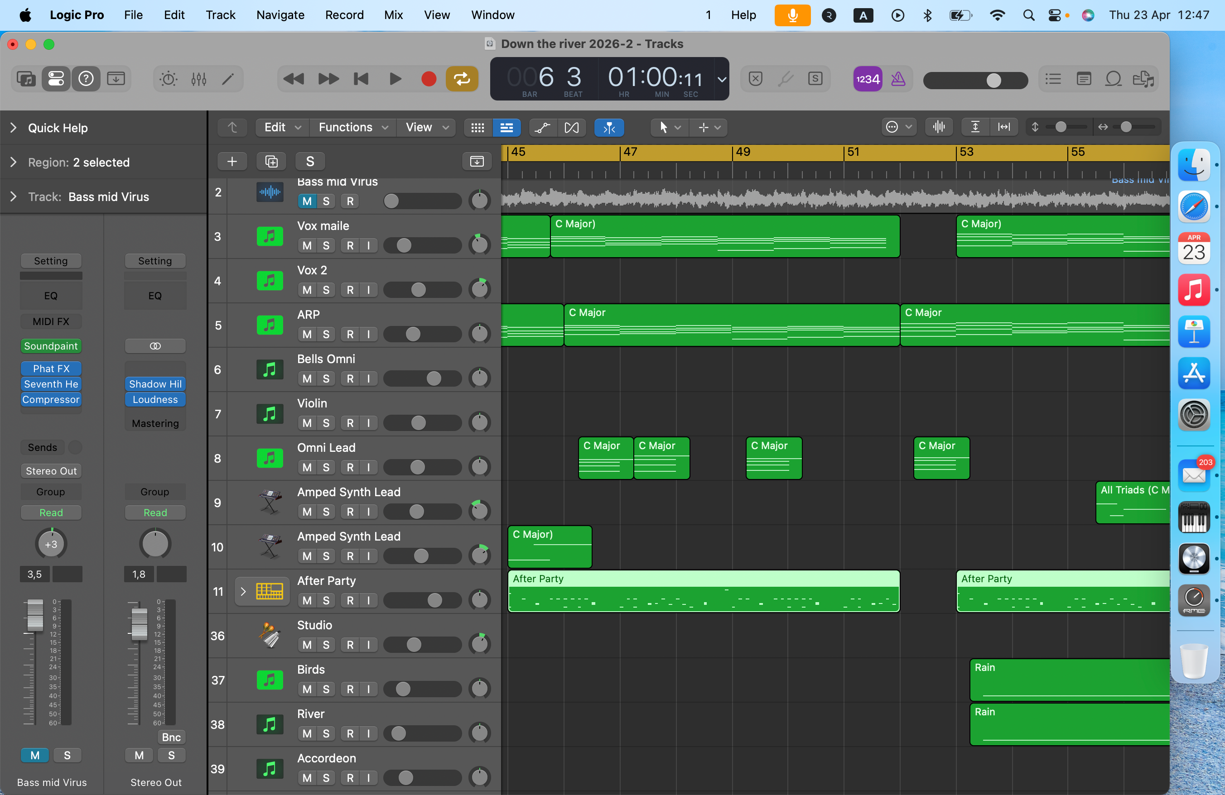Image resolution: width=1225 pixels, height=795 pixels.
Task: Mute the Vox maile track
Action: click(308, 245)
